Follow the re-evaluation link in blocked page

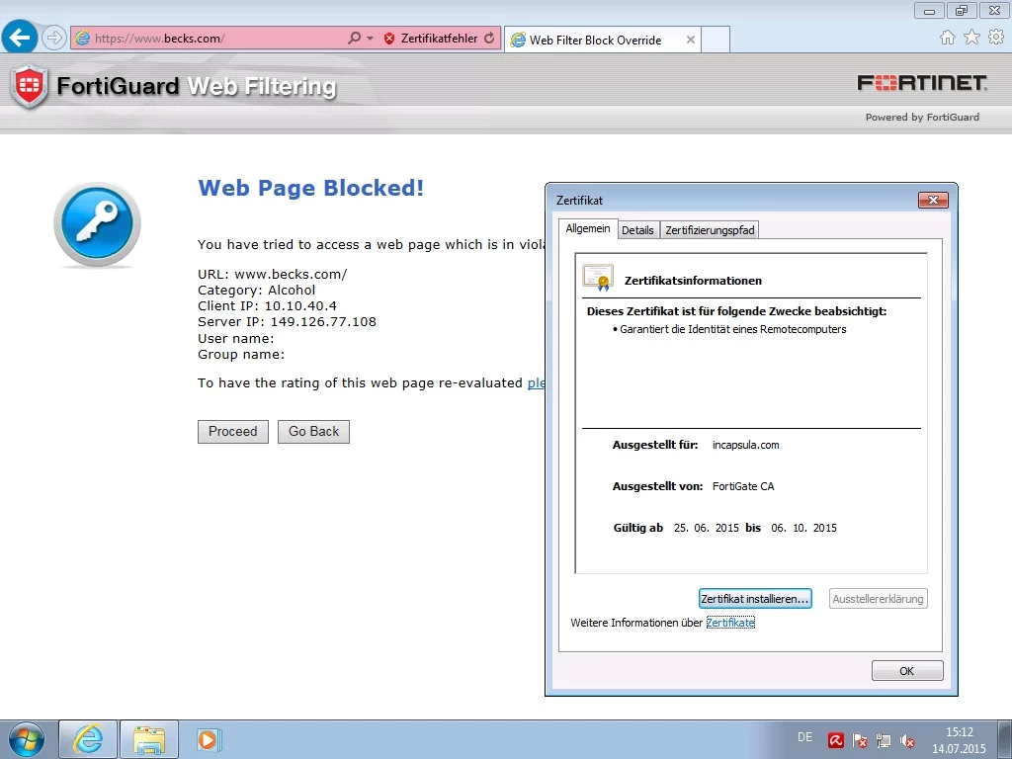[x=537, y=383]
